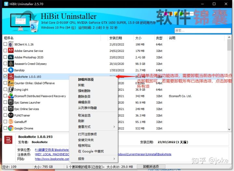Click the Assassin's Creed Odyssey icon

pyautogui.click(x=11, y=64)
